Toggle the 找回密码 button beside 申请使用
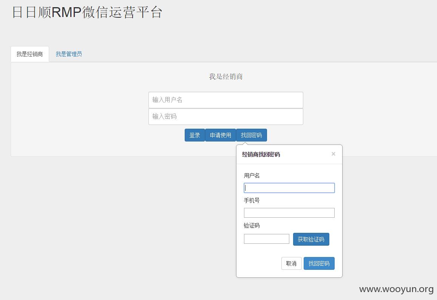 click(x=252, y=135)
